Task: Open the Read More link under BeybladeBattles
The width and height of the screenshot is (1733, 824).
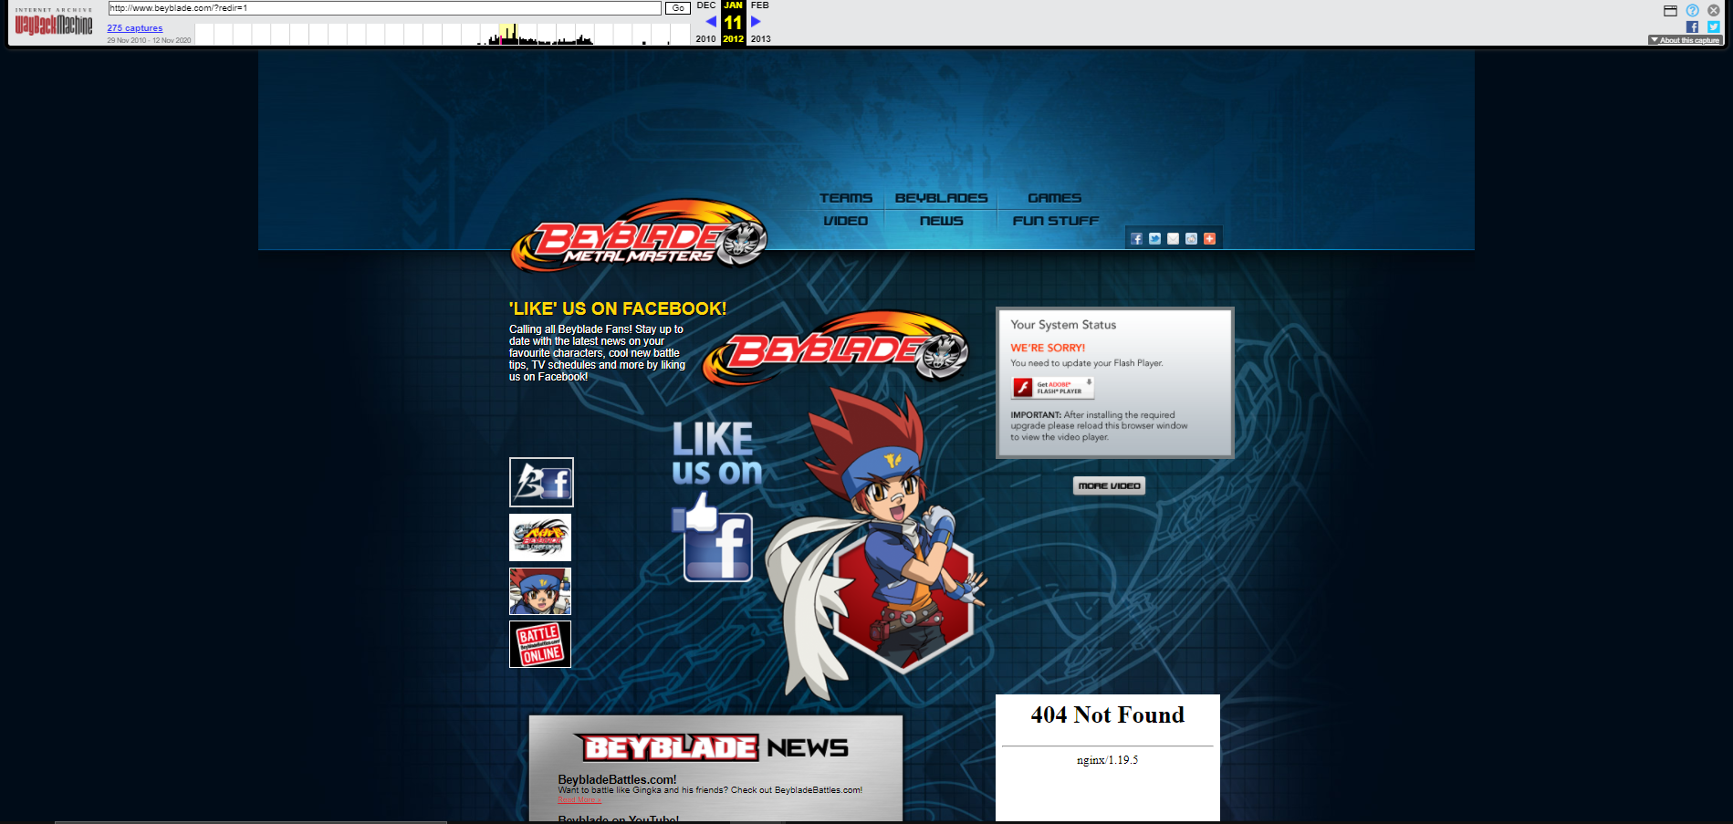Action: click(x=579, y=800)
